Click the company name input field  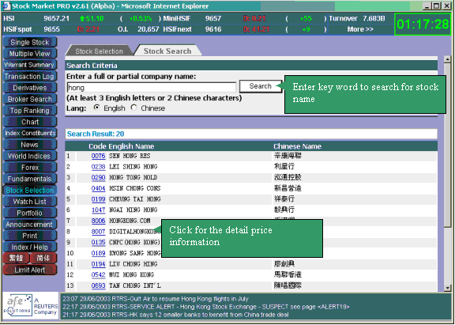[x=152, y=88]
